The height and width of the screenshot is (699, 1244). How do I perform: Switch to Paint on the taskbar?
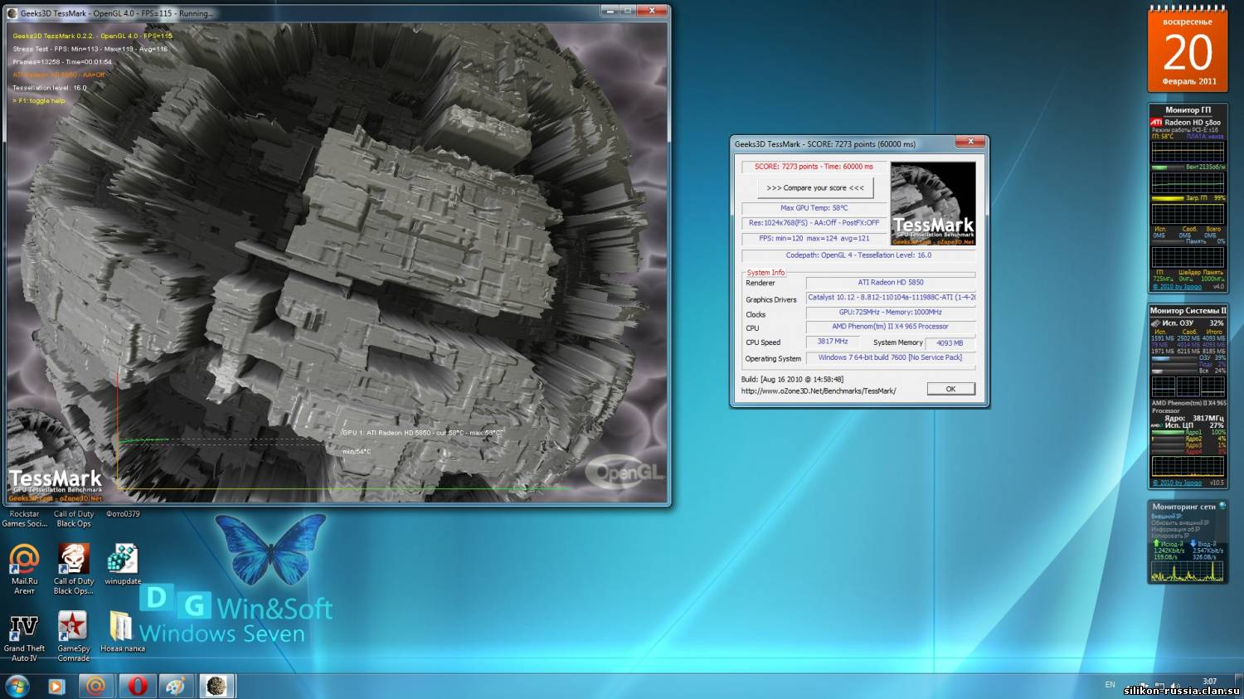(x=176, y=687)
